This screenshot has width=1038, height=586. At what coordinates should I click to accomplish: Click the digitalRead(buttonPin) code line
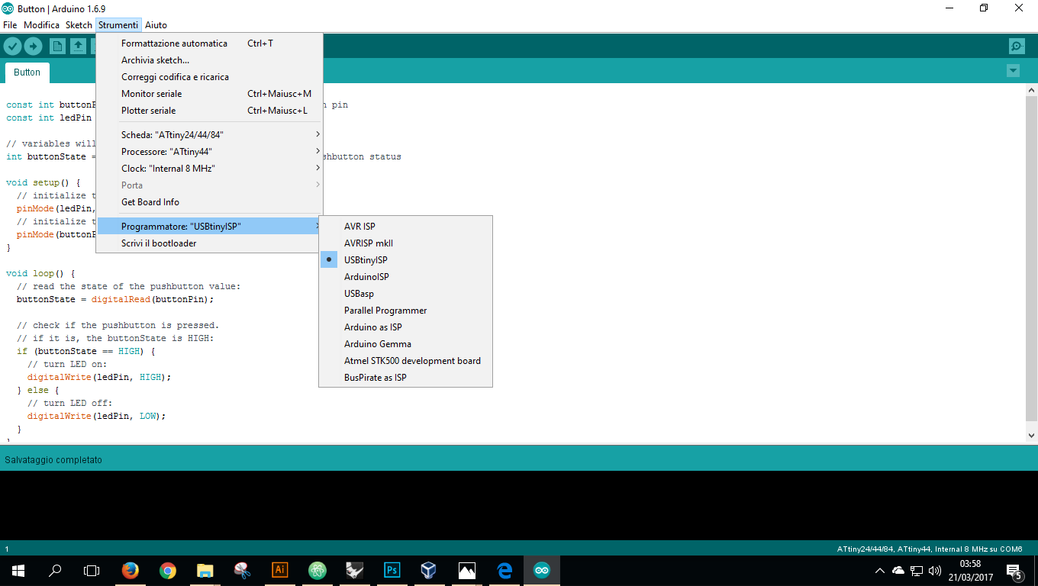click(115, 299)
